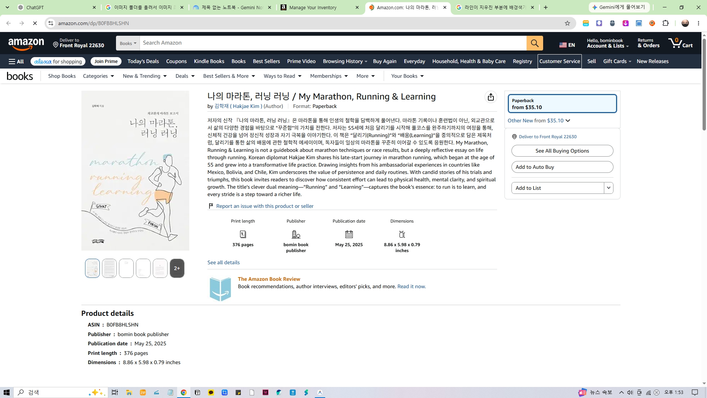Expand the Best Sellers & More dropdown
Screen dimensions: 707x398
point(229,76)
